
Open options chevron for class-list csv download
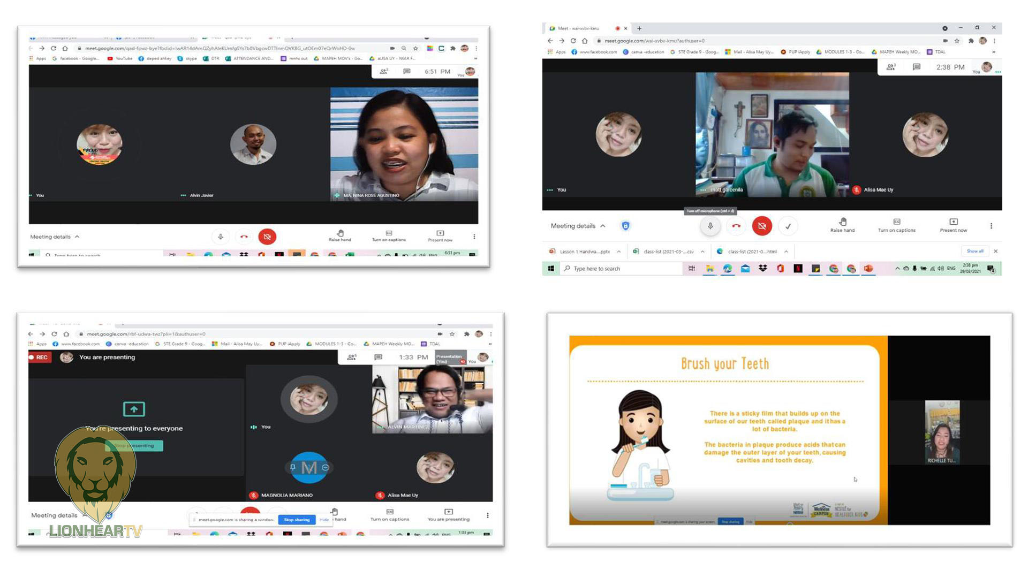click(702, 252)
